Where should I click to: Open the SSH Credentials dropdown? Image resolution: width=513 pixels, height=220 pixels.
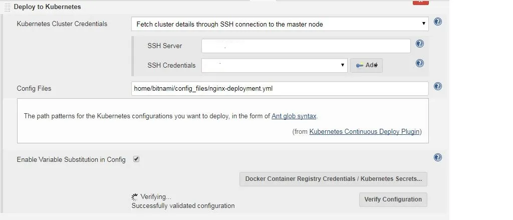tap(274, 65)
